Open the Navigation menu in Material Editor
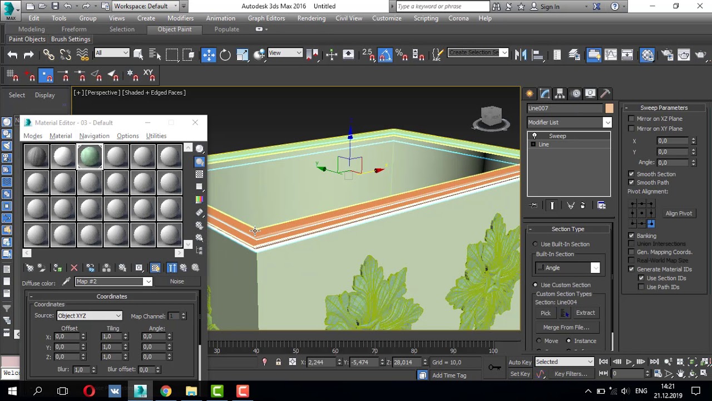 coord(94,136)
